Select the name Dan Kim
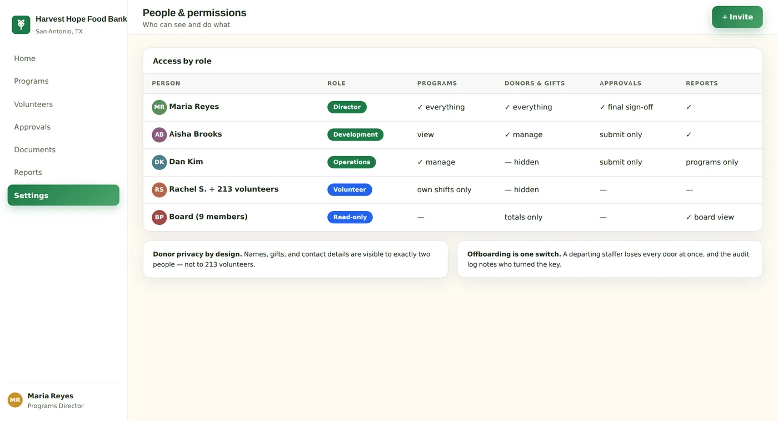 pyautogui.click(x=186, y=162)
